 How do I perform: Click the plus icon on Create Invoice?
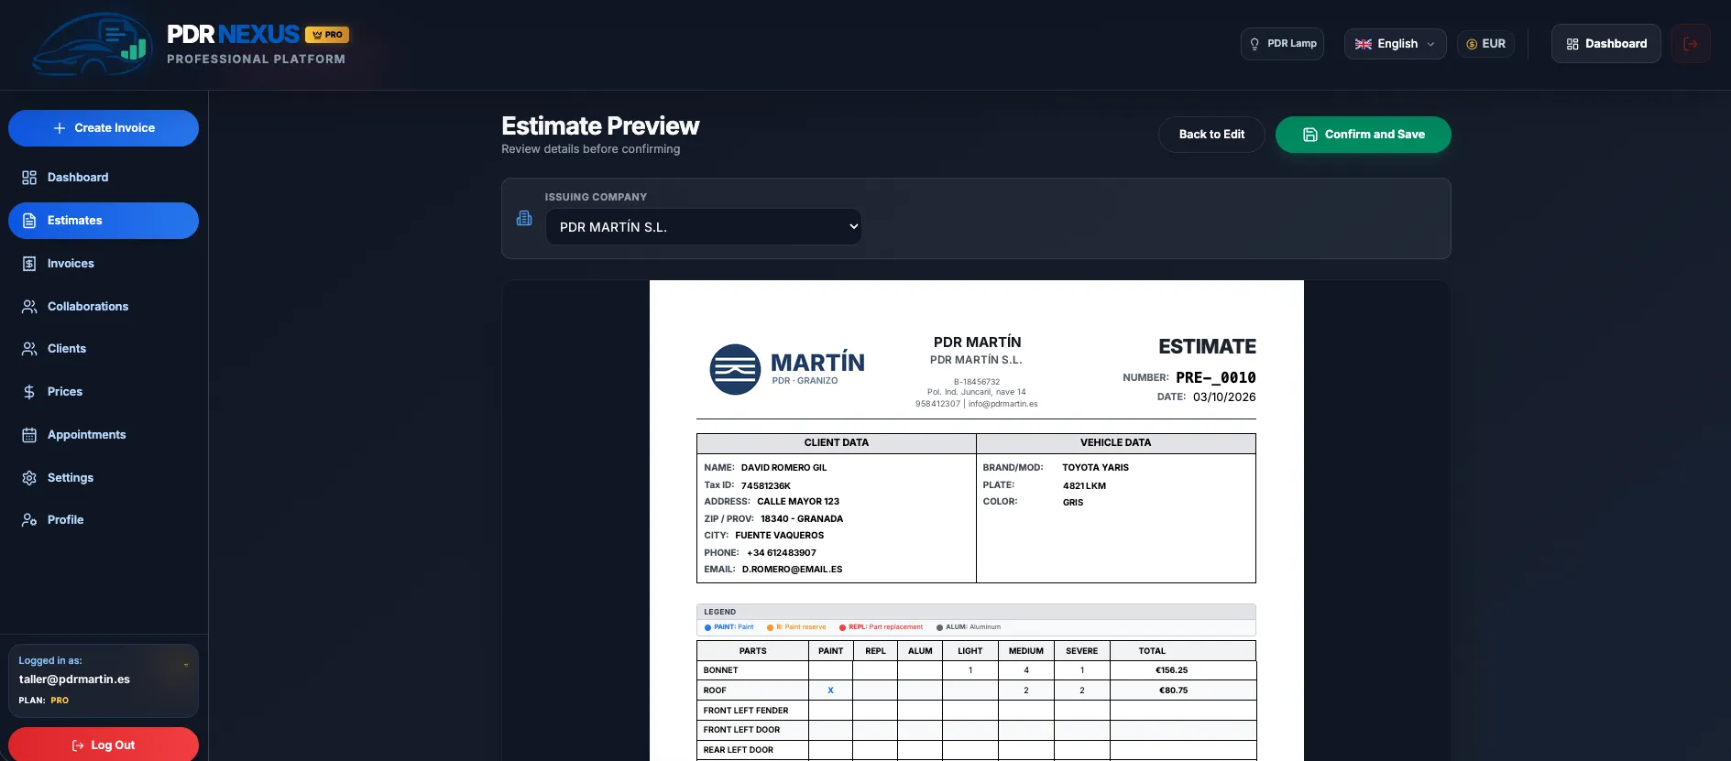60,128
